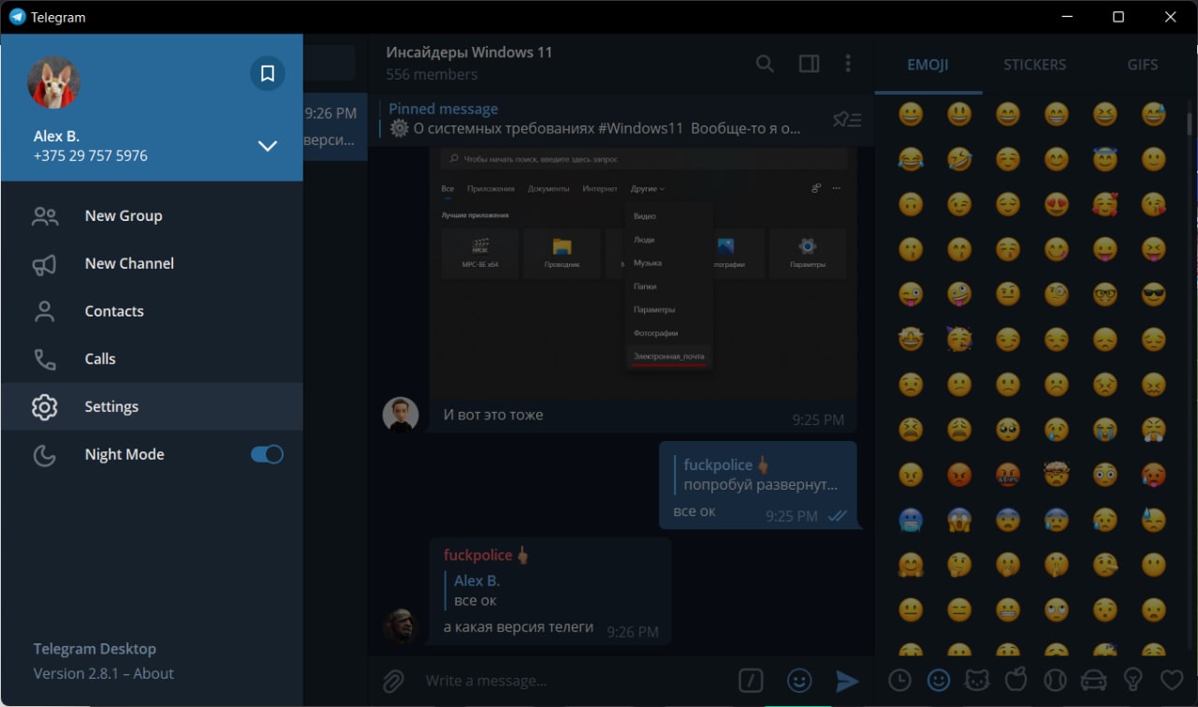This screenshot has width=1198, height=707.
Task: Click the Telegram Desktop link
Action: (x=95, y=649)
